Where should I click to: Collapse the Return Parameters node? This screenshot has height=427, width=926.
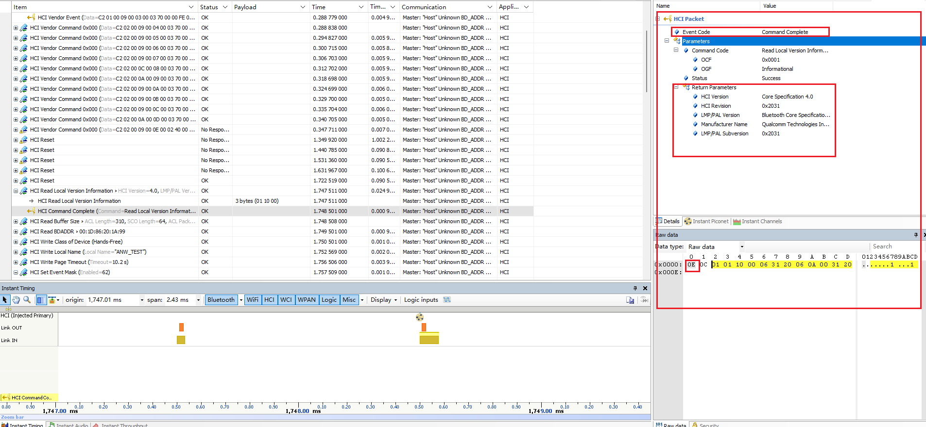pos(676,87)
